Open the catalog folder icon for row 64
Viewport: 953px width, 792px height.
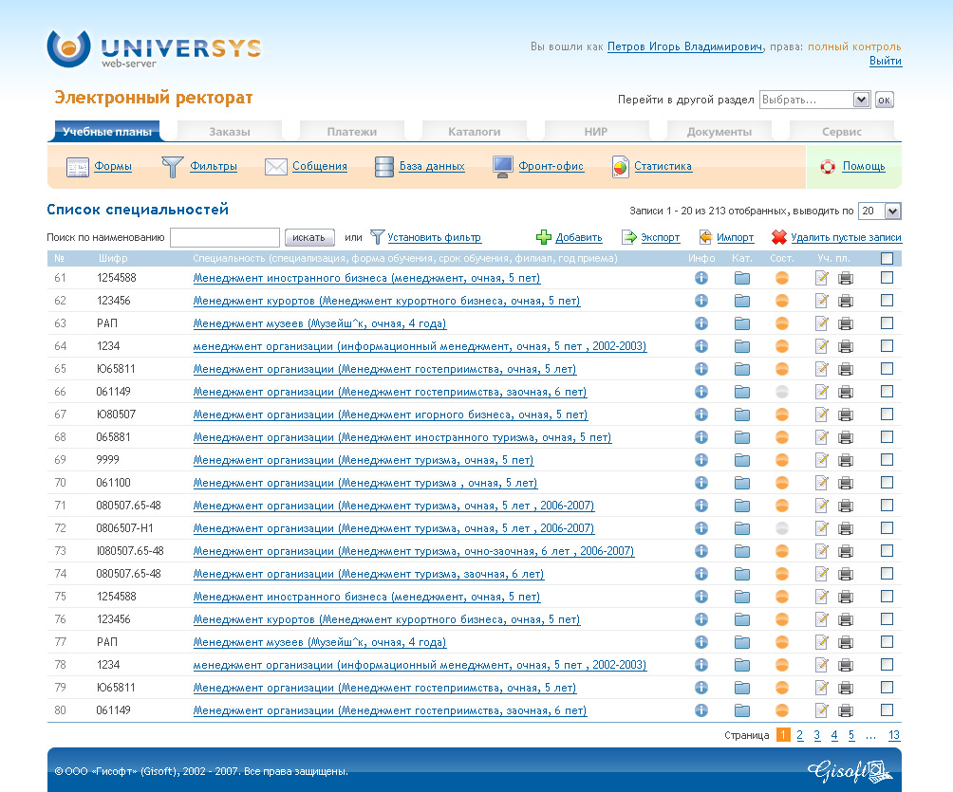741,346
